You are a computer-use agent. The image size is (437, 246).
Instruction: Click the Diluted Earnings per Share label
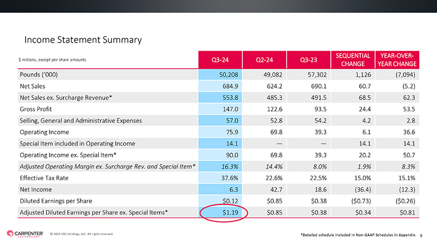coord(56,201)
